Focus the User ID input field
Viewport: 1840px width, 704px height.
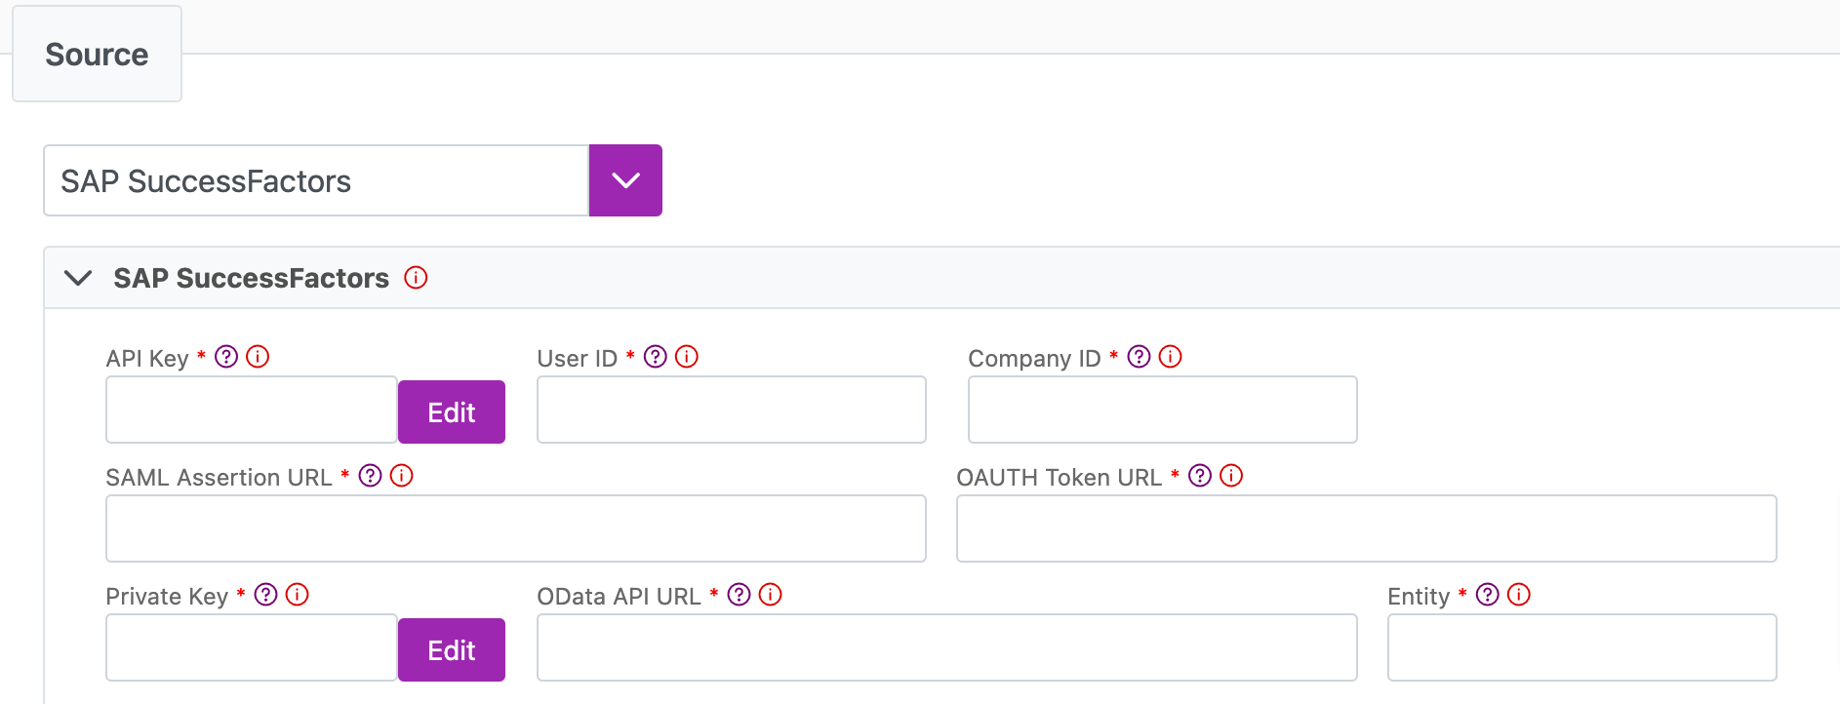pyautogui.click(x=732, y=410)
